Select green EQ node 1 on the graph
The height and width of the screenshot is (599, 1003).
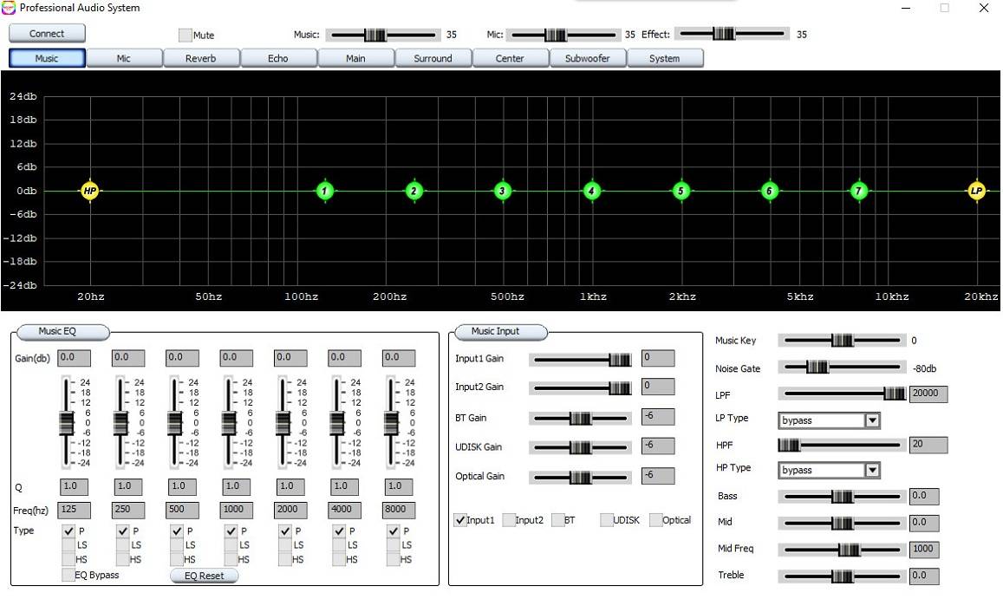pyautogui.click(x=325, y=191)
